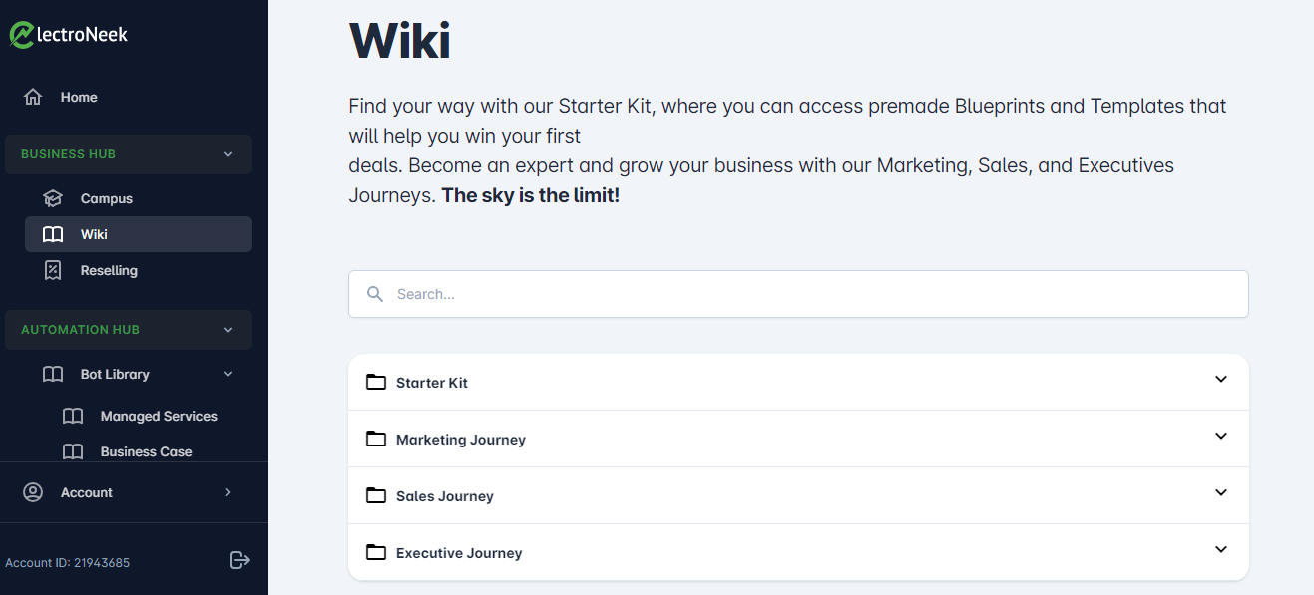Viewport: 1314px width, 595px height.
Task: Click the ElectroNeek logo
Action: point(69,35)
